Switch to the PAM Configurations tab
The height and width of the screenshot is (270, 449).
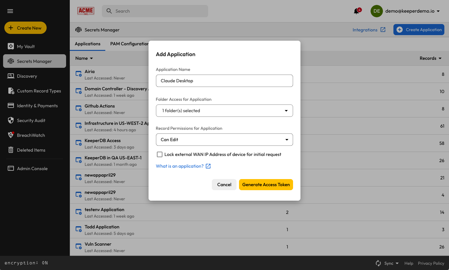[129, 44]
